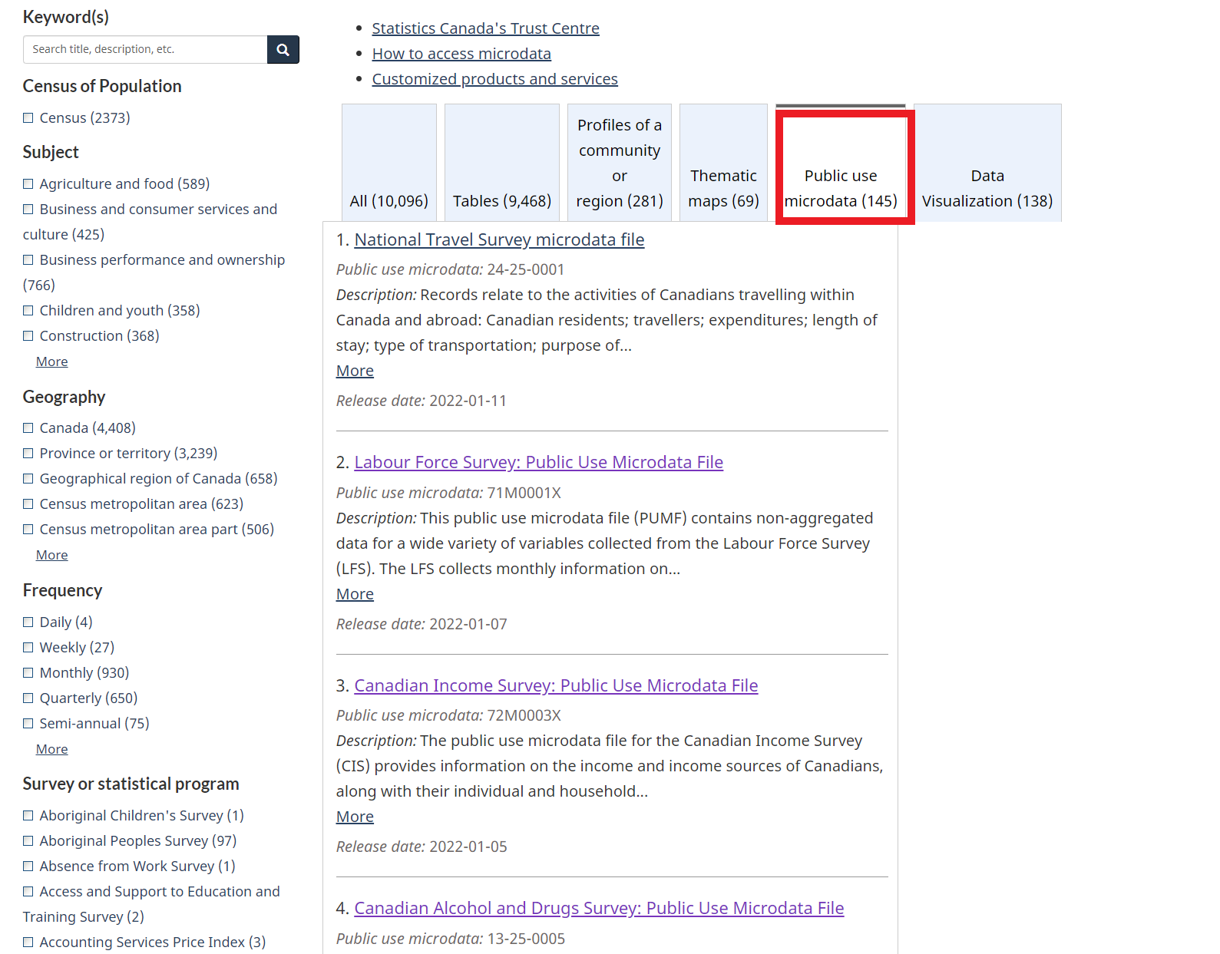Screen dimensions: 1220x954
Task: Click the catalogue number 72M0003X
Action: pos(524,716)
